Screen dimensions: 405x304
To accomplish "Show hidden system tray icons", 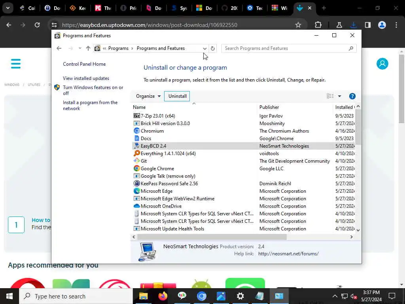I will click(x=335, y=296).
